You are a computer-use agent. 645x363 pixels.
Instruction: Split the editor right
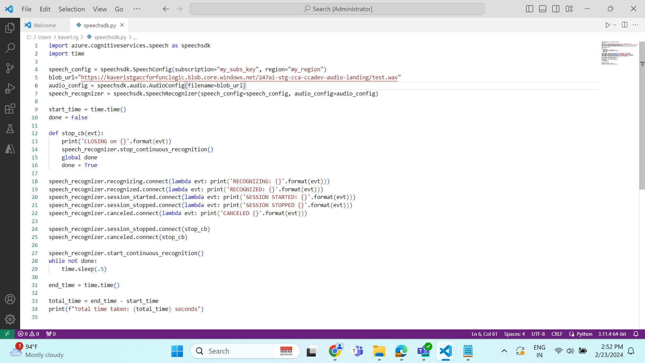pos(625,25)
